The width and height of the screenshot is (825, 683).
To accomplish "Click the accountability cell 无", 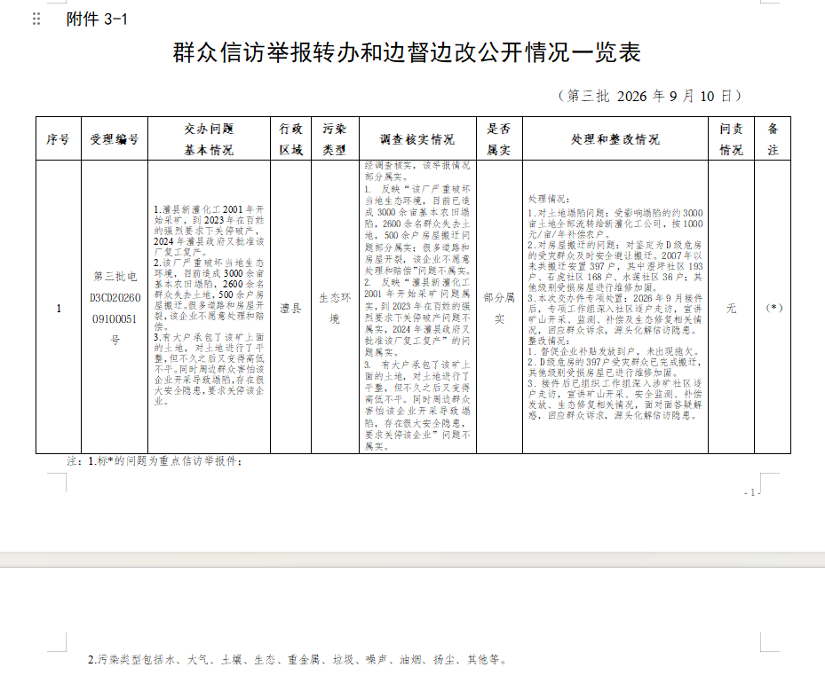I will click(732, 307).
